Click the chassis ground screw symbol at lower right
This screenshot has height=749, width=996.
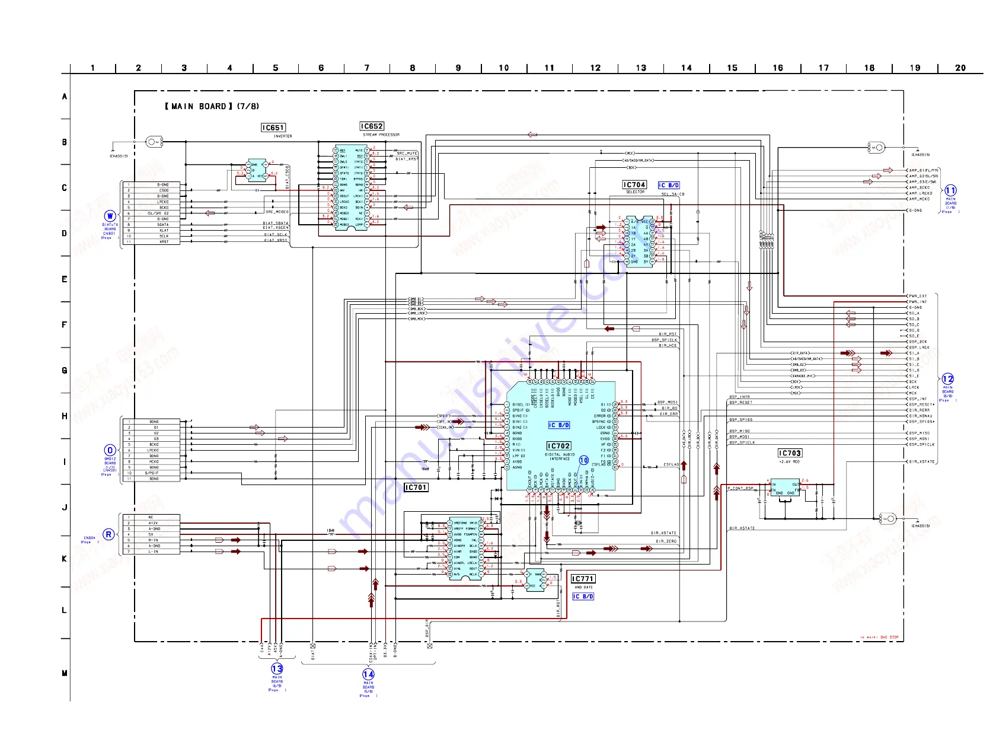pyautogui.click(x=888, y=518)
